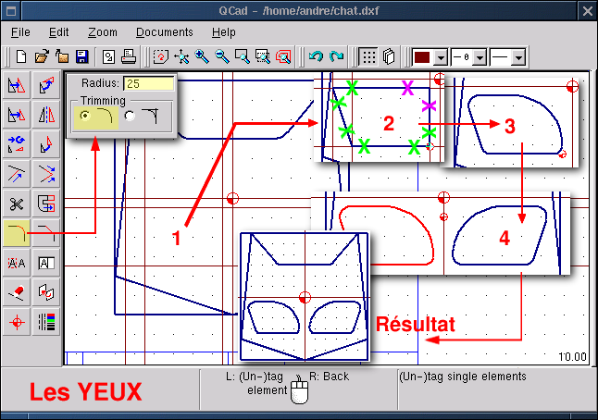The height and width of the screenshot is (420, 598).
Task: Open the Help menu
Action: point(223,32)
